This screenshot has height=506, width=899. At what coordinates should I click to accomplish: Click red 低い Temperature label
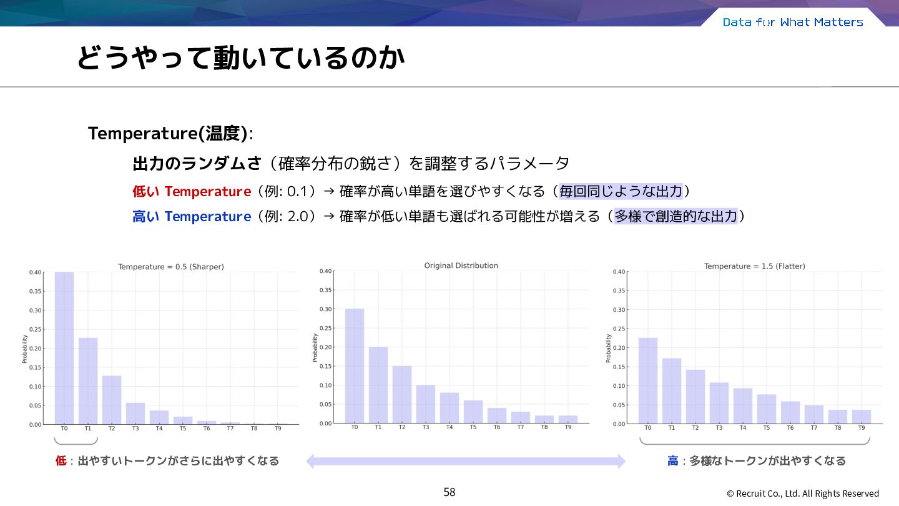click(191, 191)
